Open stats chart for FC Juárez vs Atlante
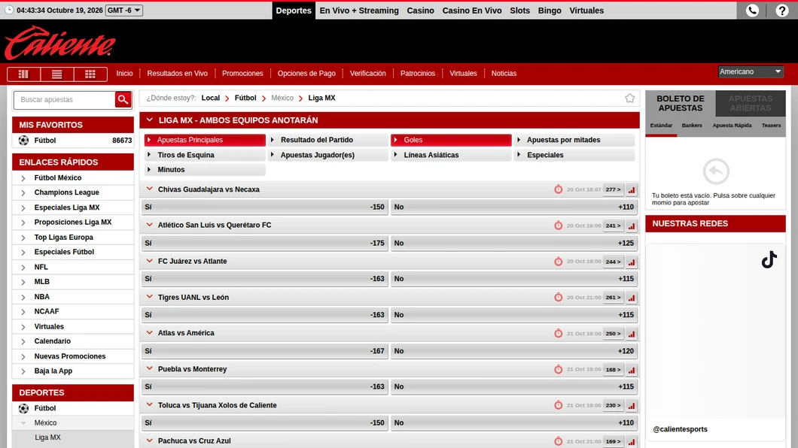The image size is (798, 448). (631, 262)
